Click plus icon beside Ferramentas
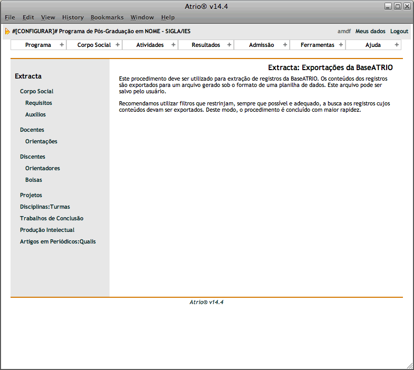The image size is (414, 370). [341, 45]
